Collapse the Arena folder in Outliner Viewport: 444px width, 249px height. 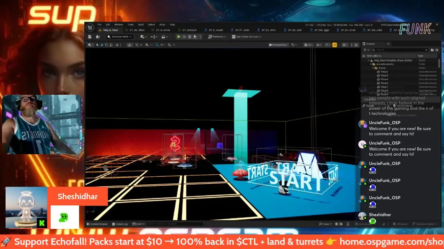coord(373,68)
